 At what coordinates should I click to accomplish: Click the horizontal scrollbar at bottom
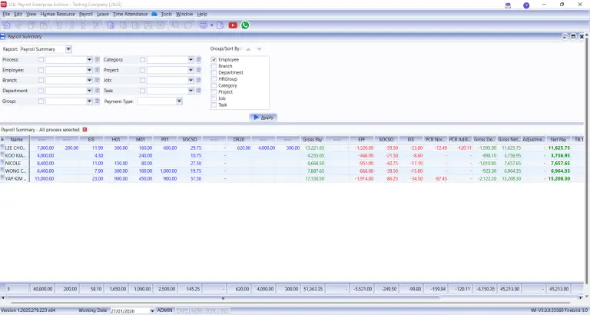click(223, 297)
